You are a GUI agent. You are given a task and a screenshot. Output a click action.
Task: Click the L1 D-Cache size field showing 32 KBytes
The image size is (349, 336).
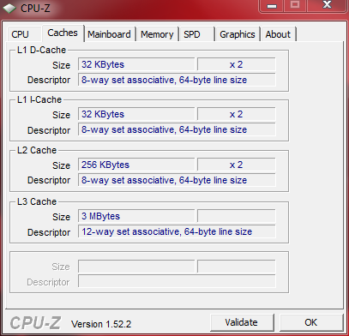136,64
